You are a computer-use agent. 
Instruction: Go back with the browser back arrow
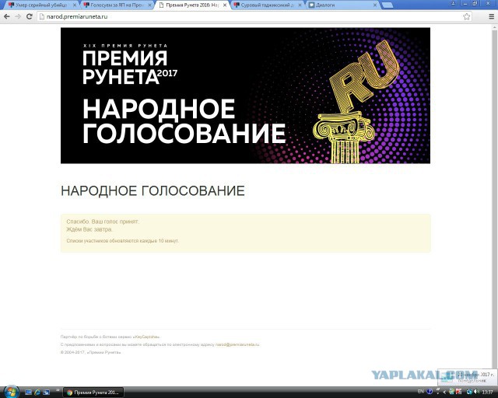pos(7,16)
